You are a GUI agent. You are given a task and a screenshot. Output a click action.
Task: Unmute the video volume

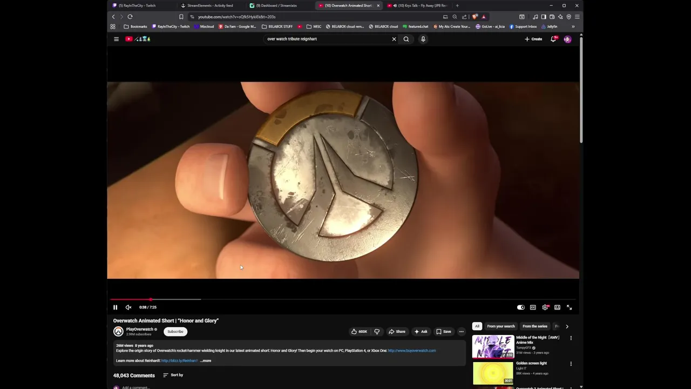pyautogui.click(x=128, y=307)
